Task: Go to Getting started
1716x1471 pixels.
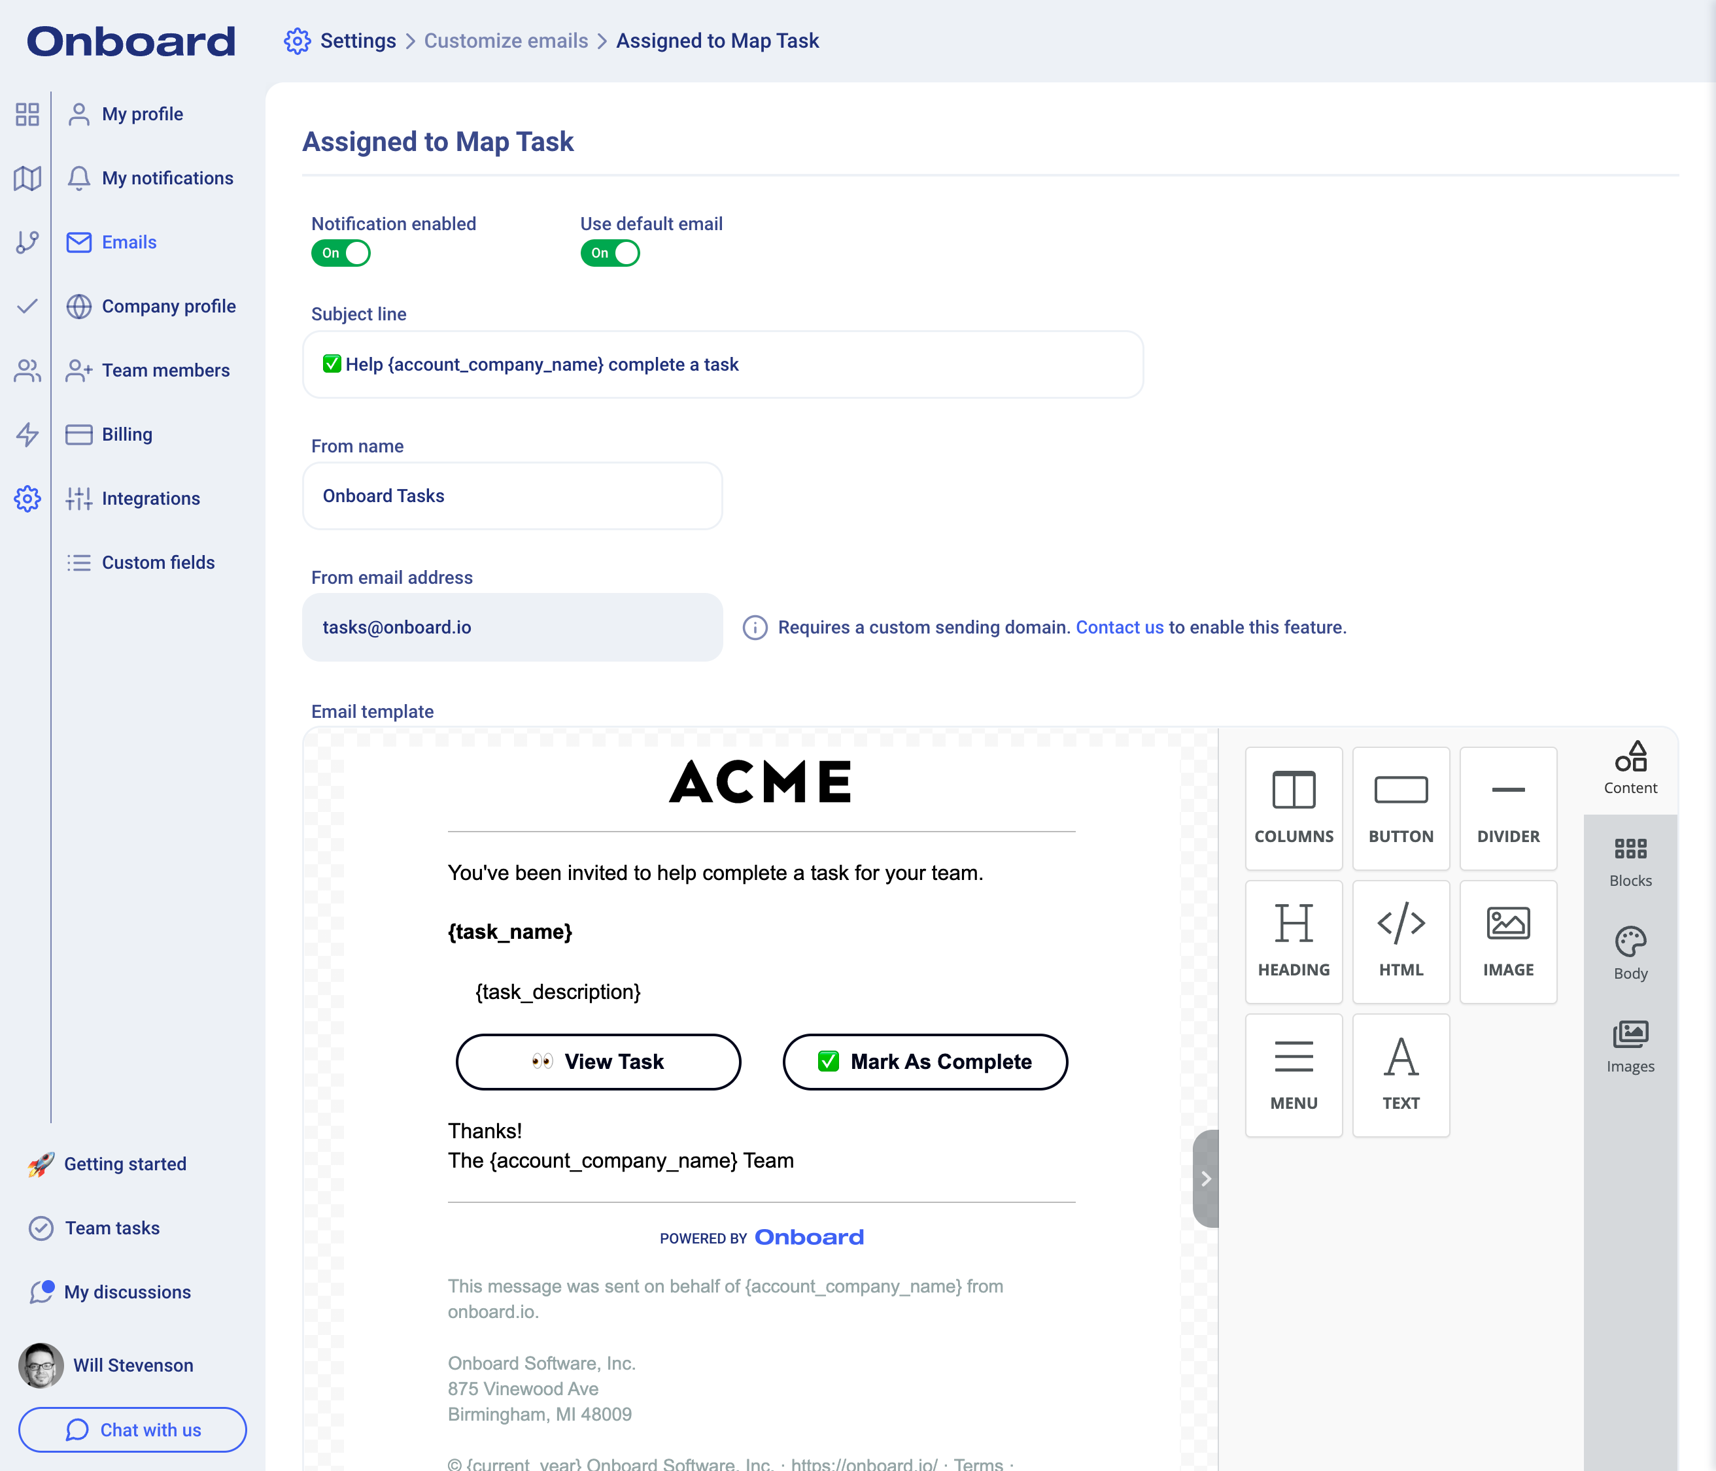Action: pos(108,1164)
